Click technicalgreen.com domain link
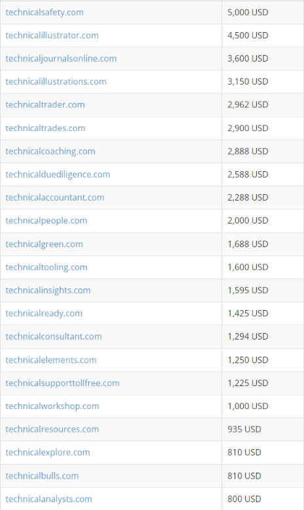 click(x=44, y=244)
